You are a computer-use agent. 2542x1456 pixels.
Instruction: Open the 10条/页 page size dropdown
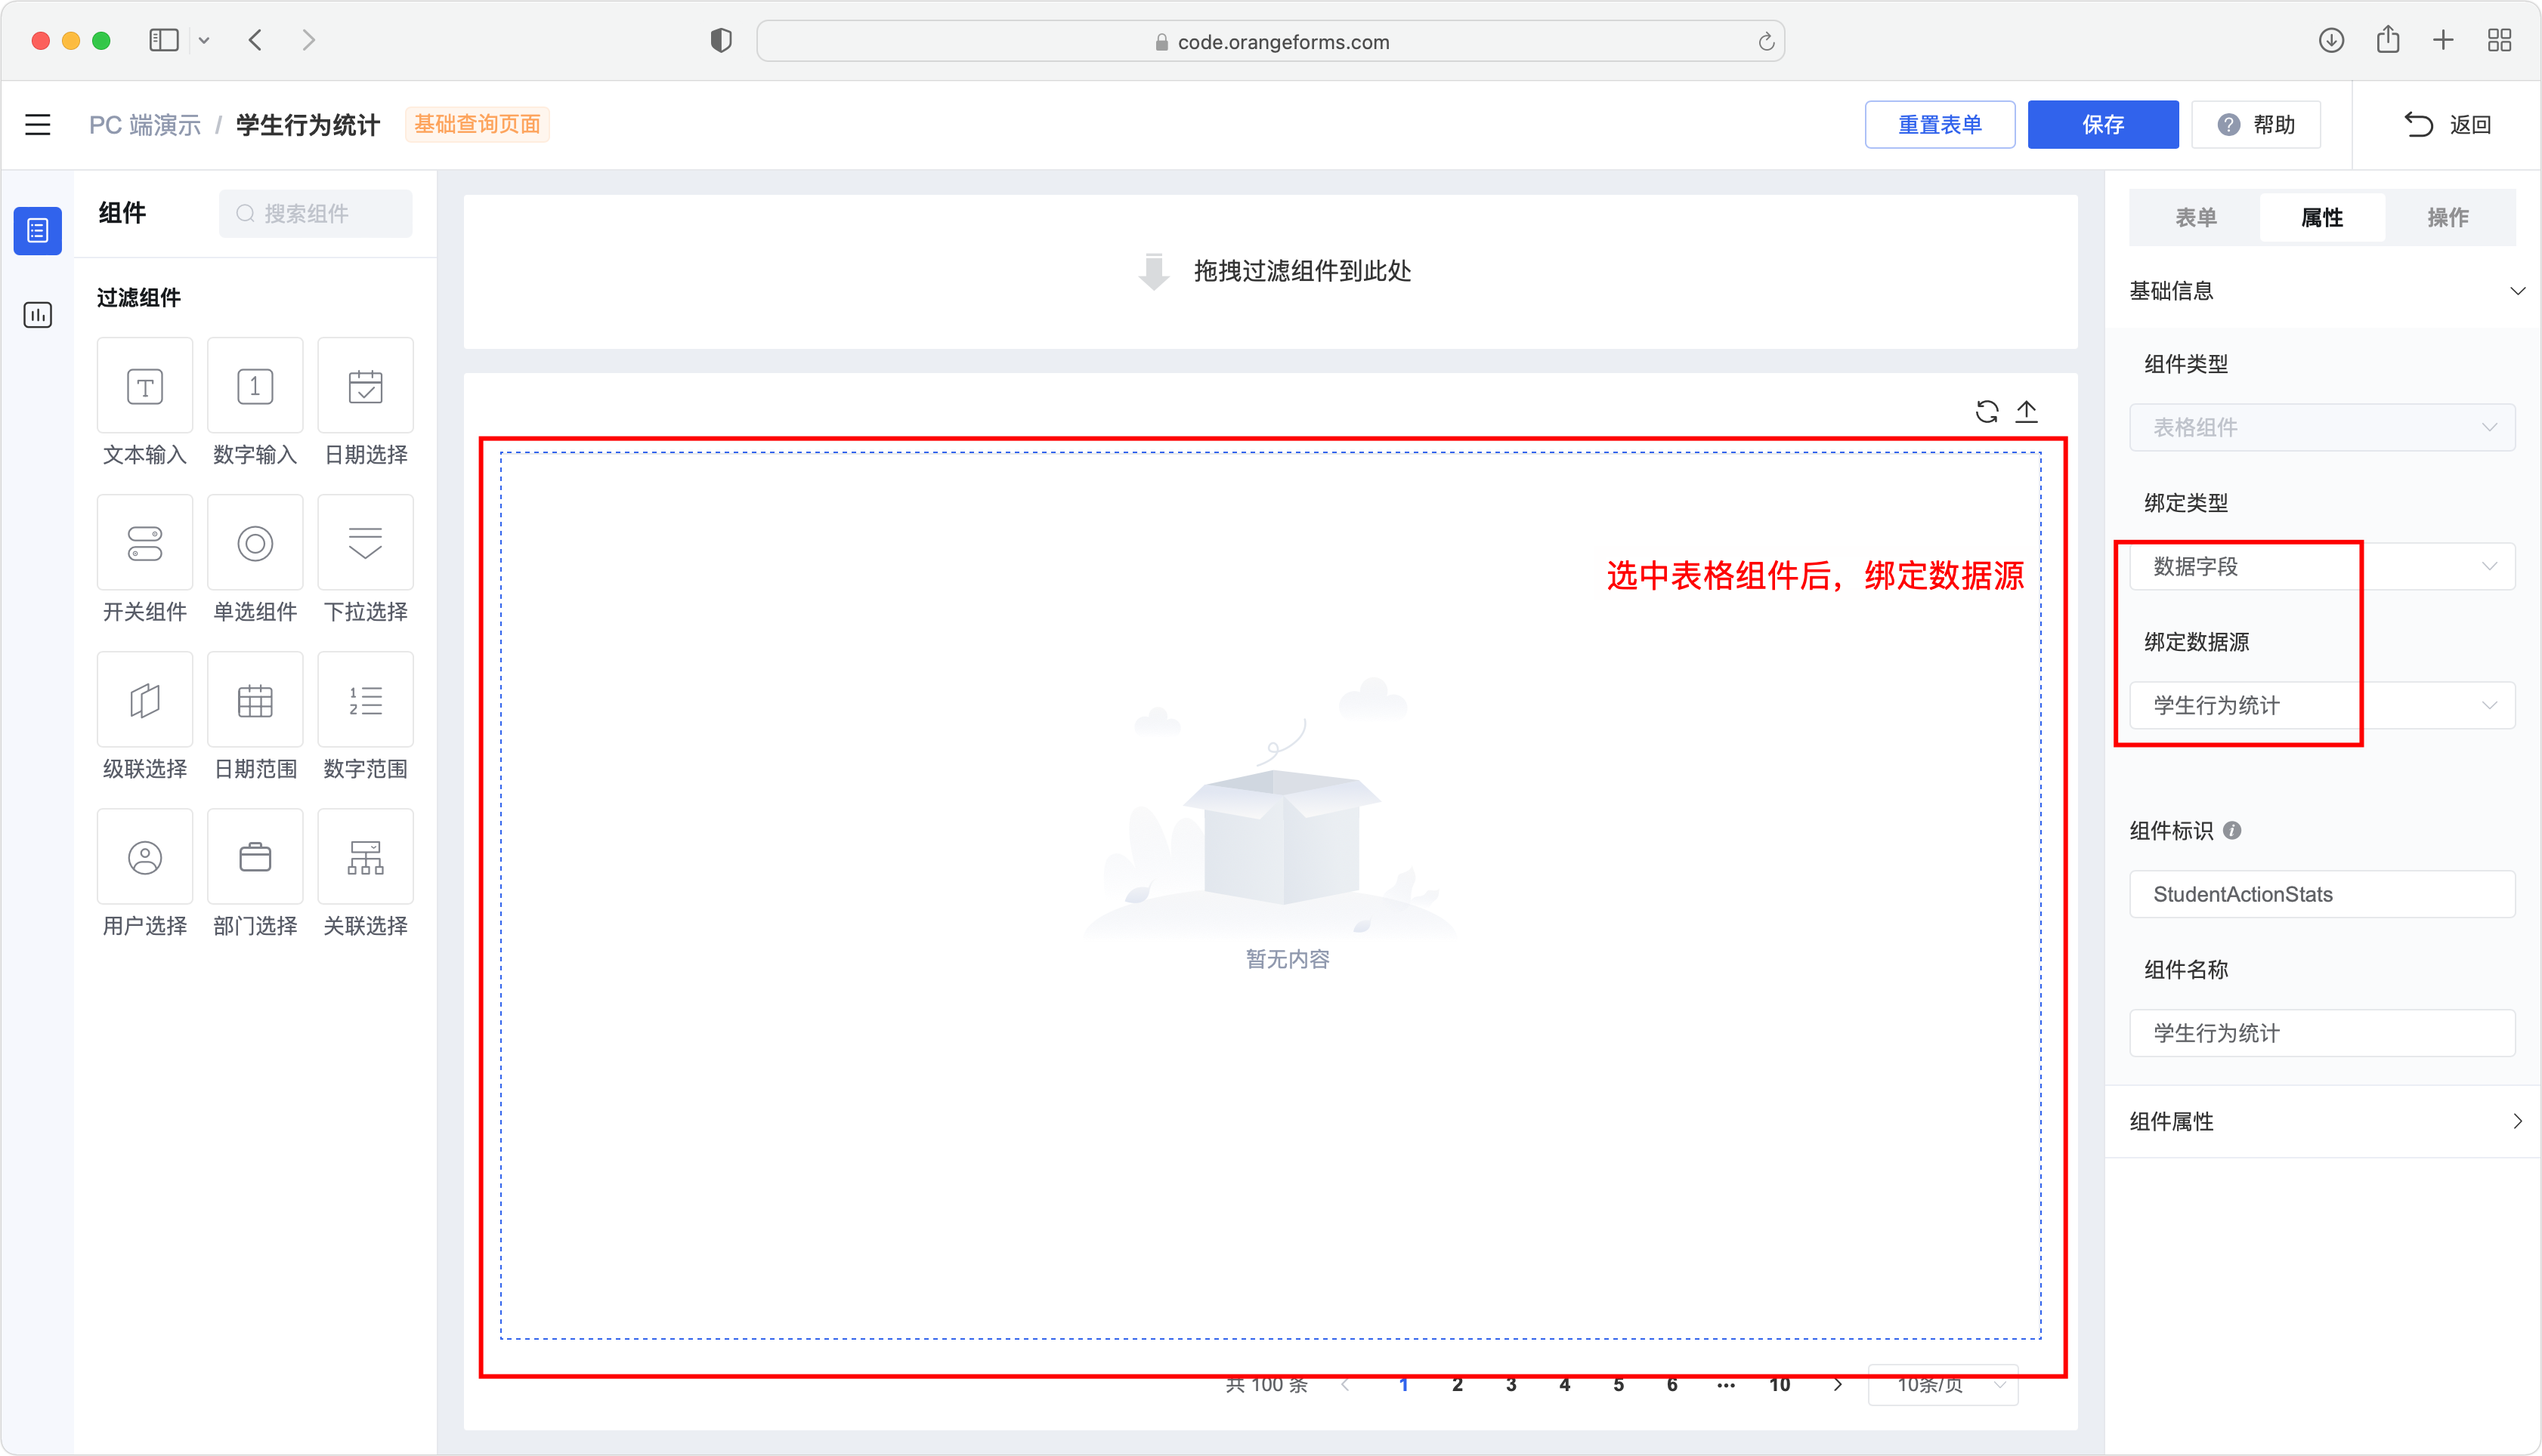(x=1943, y=1384)
